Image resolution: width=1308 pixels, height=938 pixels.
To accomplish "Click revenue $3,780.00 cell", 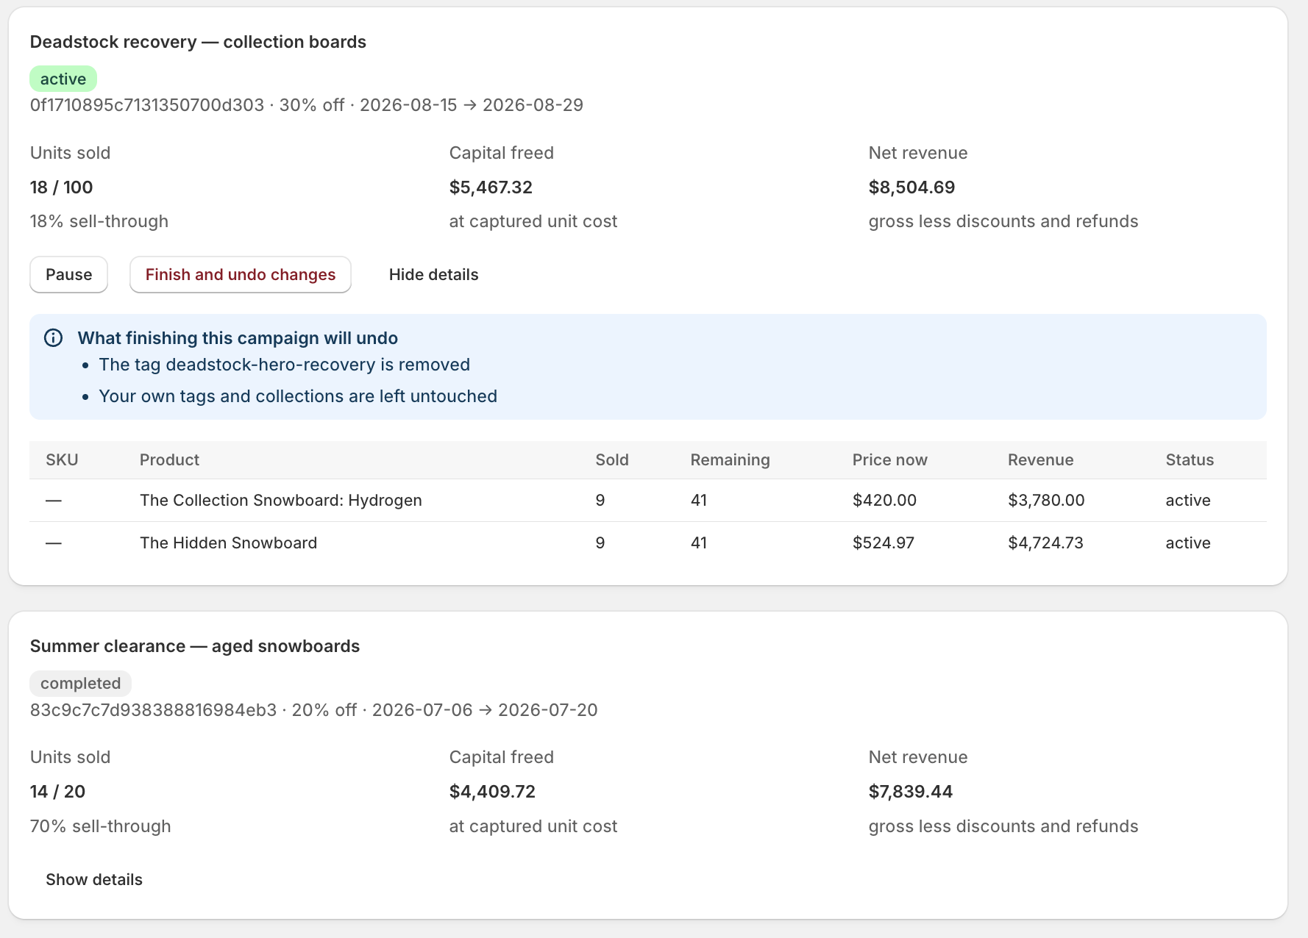I will point(1046,501).
